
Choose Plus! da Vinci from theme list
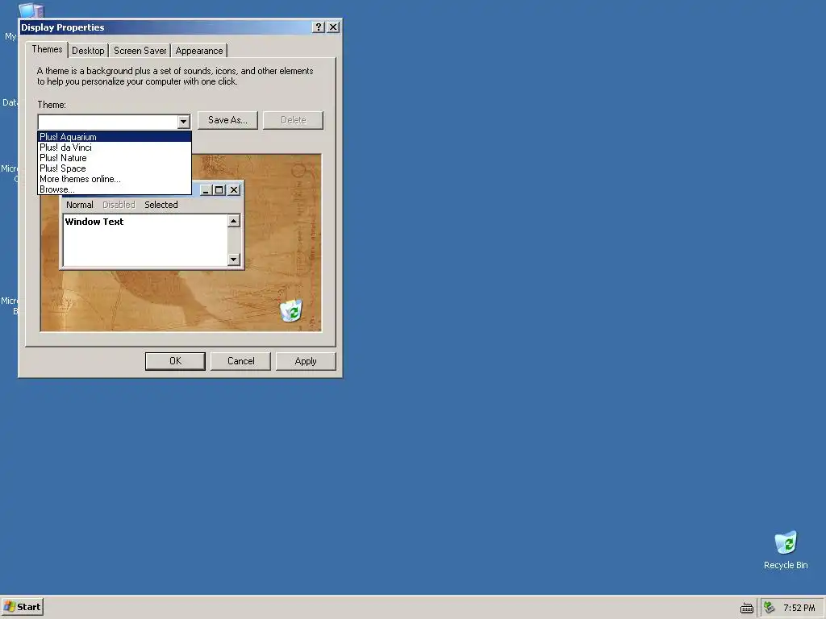(115, 147)
